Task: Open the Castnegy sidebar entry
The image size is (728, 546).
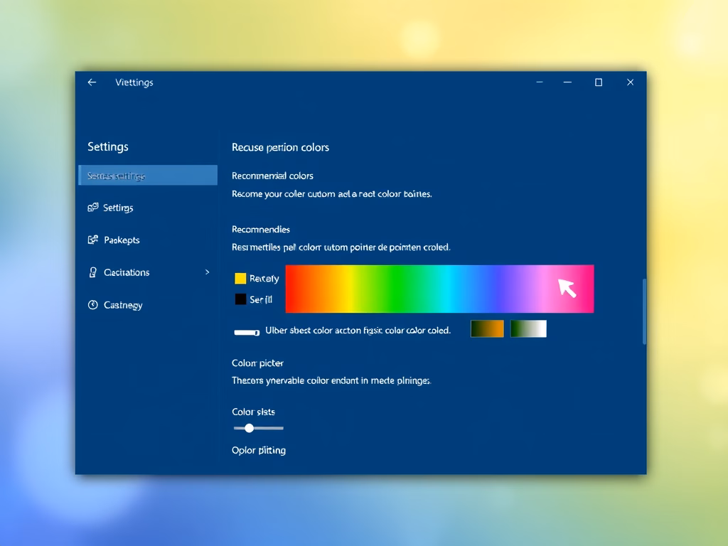Action: [122, 305]
